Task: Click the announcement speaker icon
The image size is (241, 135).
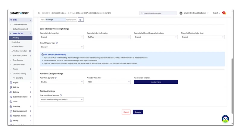Action: click(x=39, y=13)
